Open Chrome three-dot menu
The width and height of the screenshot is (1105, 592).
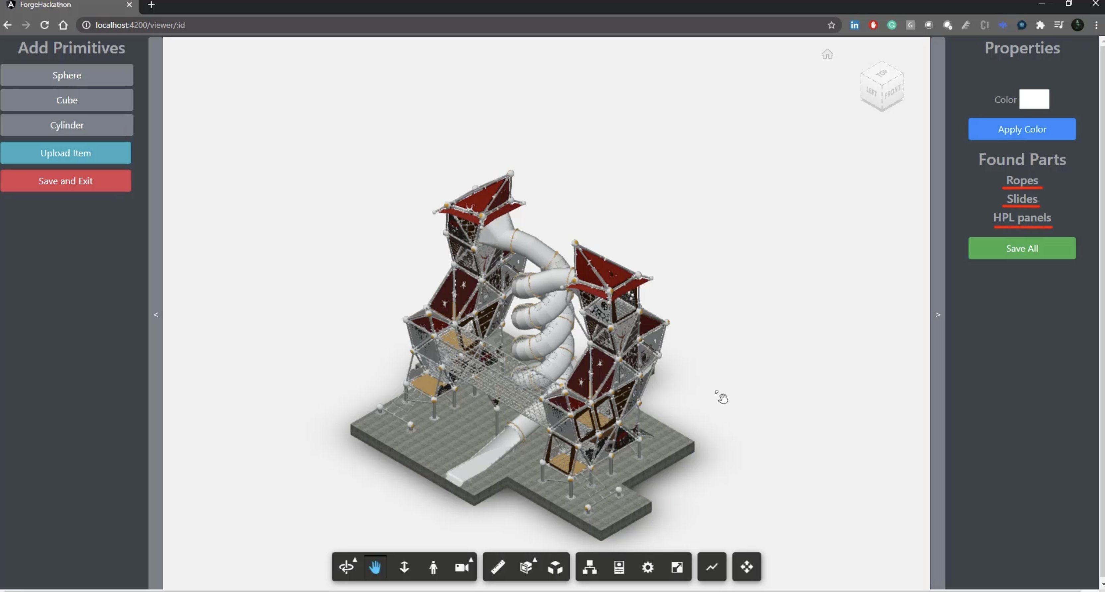coord(1096,25)
